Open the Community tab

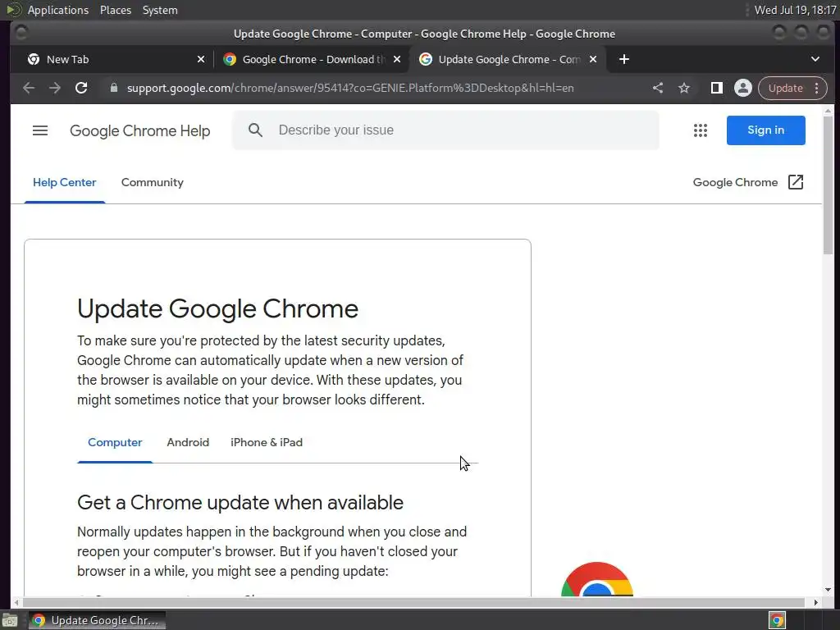pos(153,182)
